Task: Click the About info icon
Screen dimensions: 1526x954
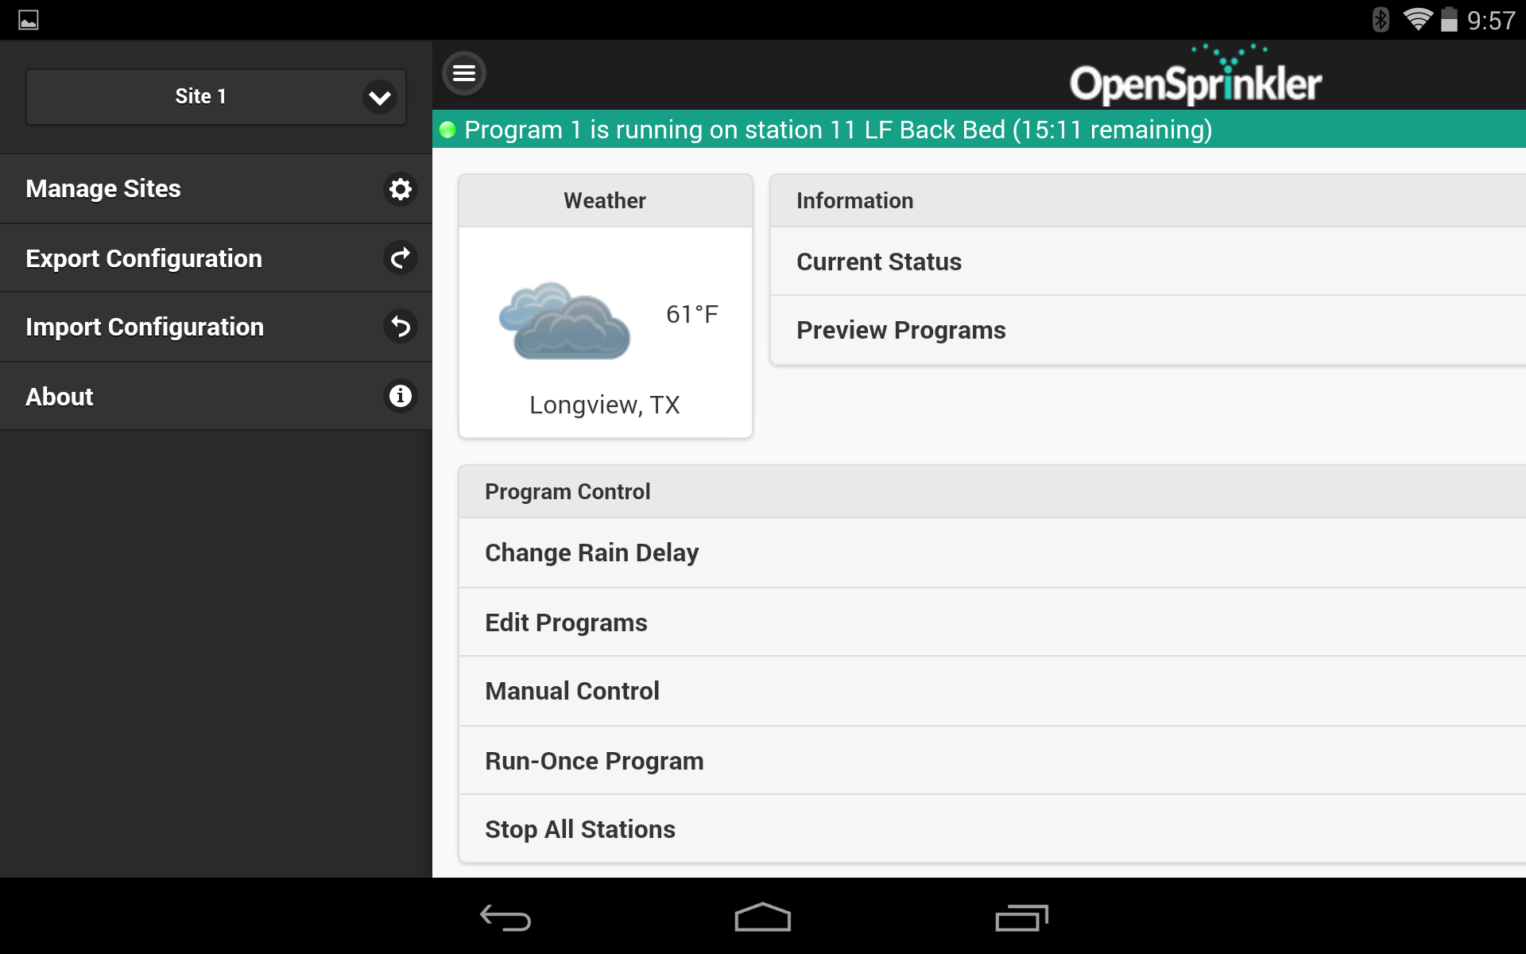Action: pos(401,395)
